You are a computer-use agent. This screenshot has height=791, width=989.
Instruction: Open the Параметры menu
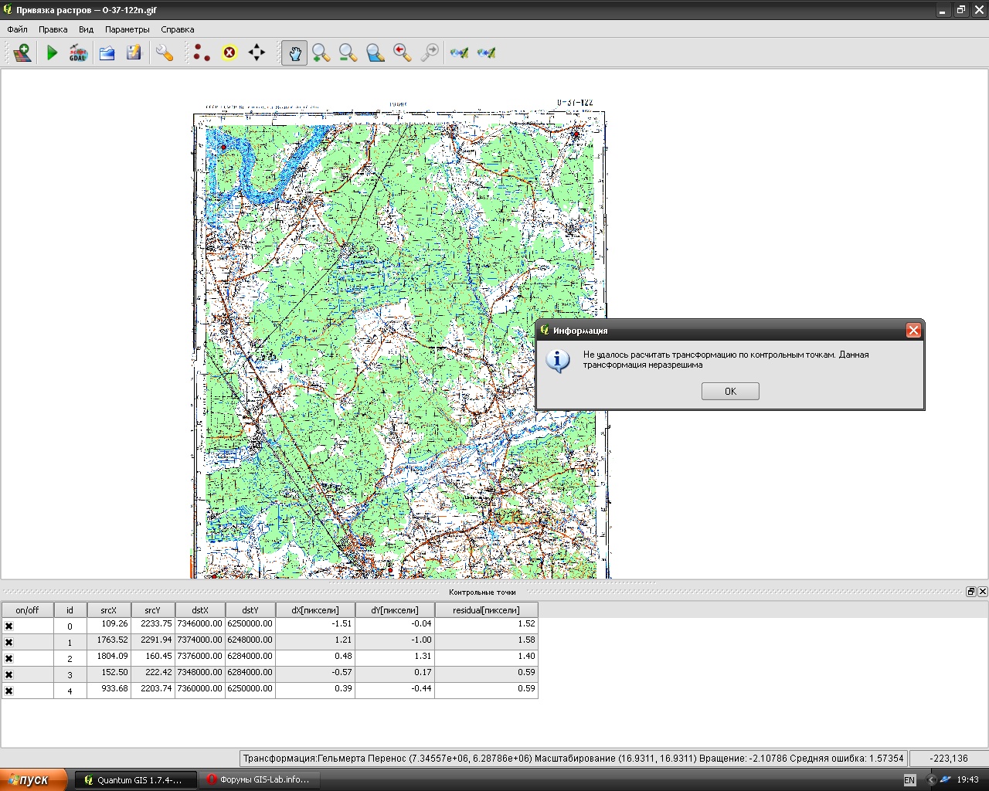(x=127, y=29)
